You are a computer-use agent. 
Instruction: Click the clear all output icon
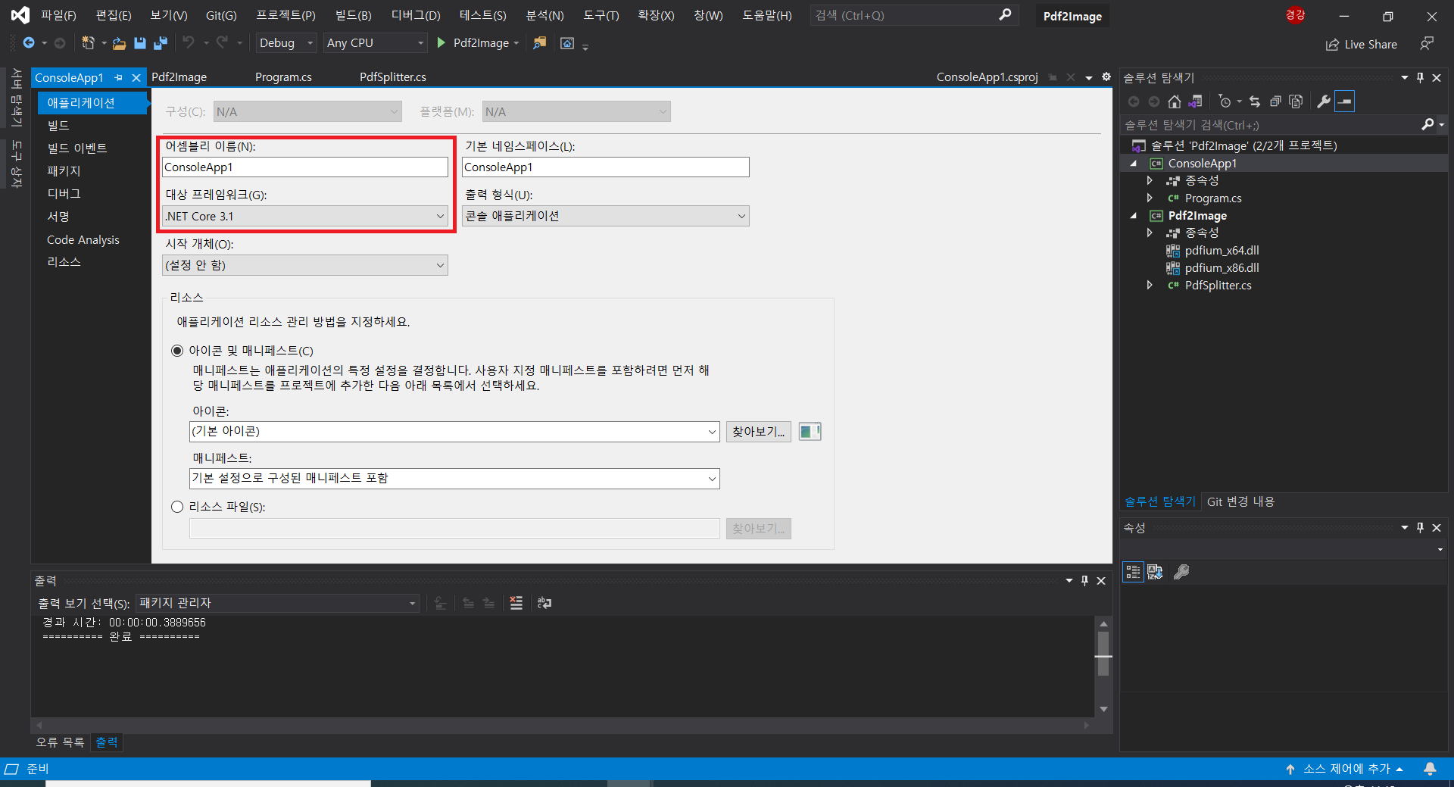(x=516, y=603)
